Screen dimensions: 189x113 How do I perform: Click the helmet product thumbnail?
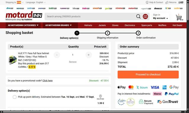coord(12,60)
